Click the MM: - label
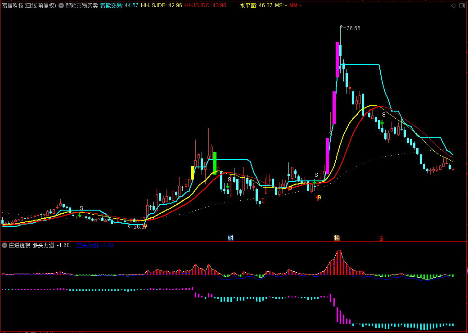The height and width of the screenshot is (333, 468). (296, 5)
